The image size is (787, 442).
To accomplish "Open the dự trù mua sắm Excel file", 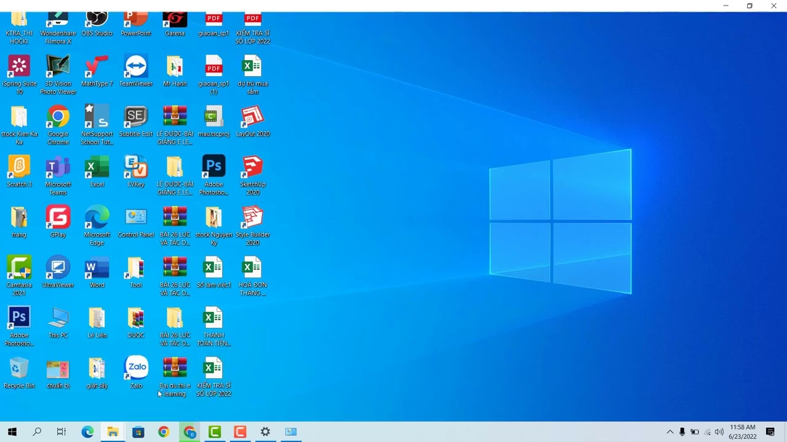I will pos(253,74).
